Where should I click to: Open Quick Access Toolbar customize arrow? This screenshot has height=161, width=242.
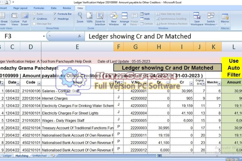pyautogui.click(x=13, y=2)
